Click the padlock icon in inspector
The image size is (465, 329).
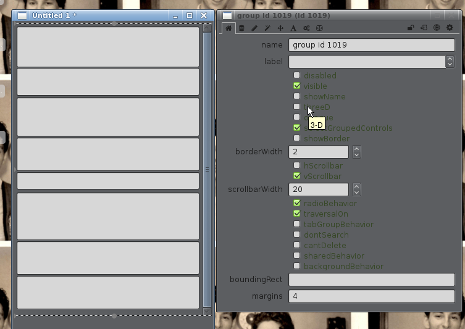pos(411,28)
